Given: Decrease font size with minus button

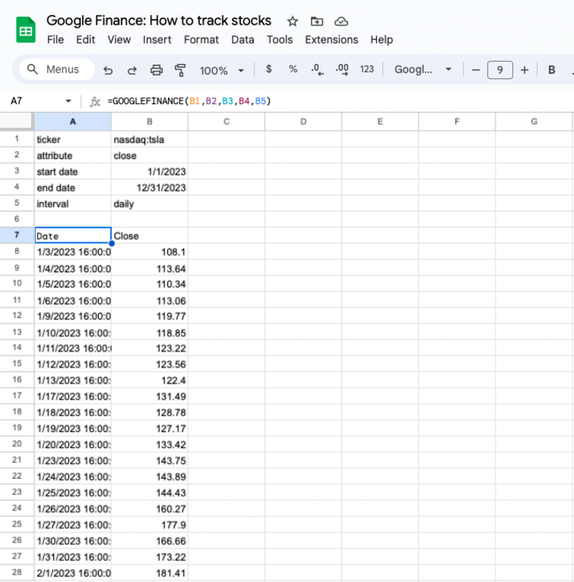Looking at the screenshot, I should tap(476, 70).
